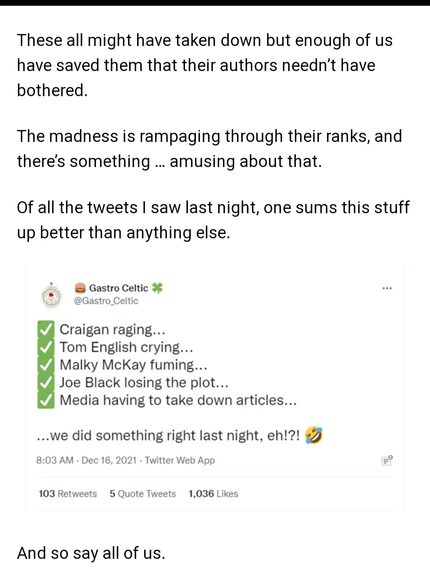Image resolution: width=430 pixels, height=579 pixels.
Task: Click green check beside Media having line
Action: pyautogui.click(x=46, y=400)
